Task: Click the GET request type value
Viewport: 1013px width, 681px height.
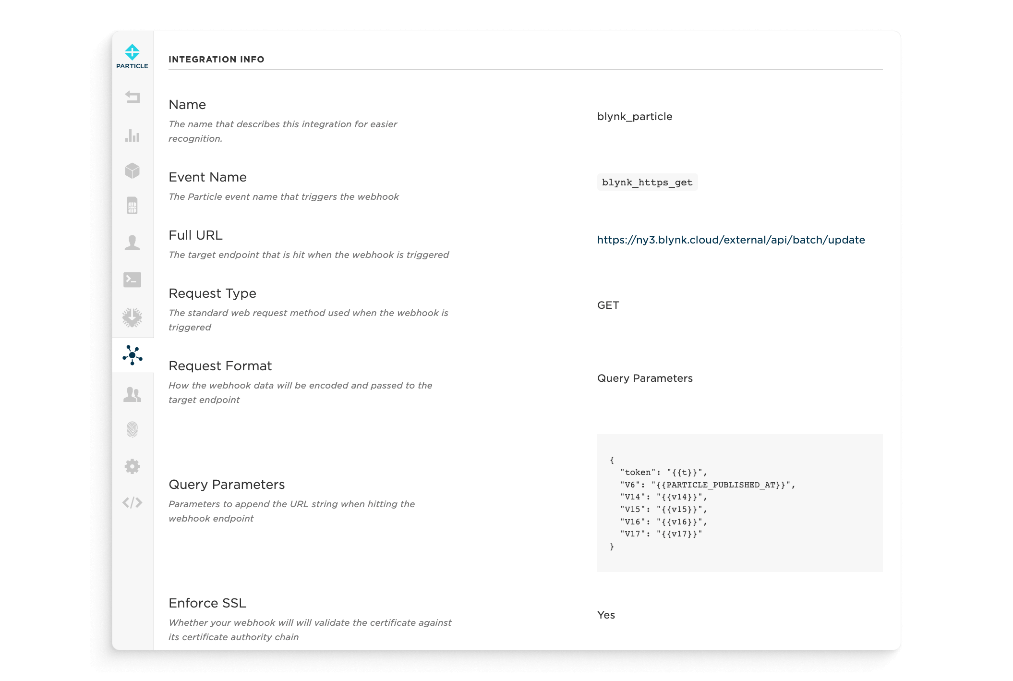Action: [x=608, y=305]
